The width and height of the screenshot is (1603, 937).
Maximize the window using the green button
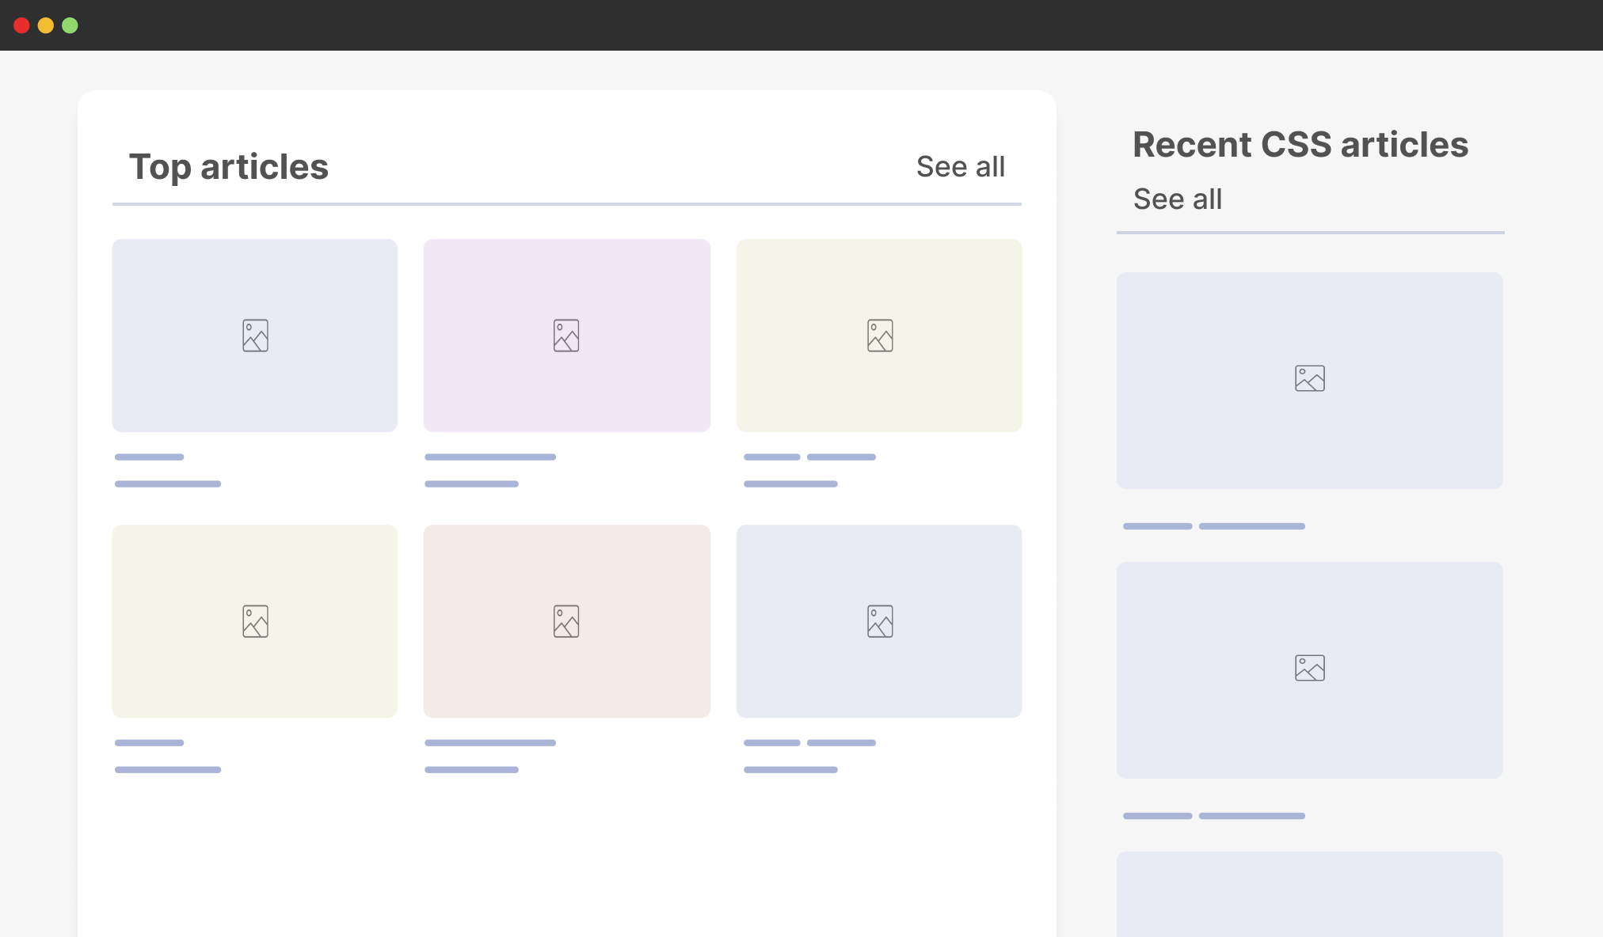70,25
